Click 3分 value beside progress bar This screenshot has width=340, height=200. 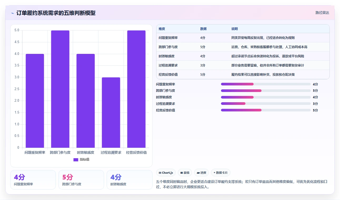[x=316, y=104]
